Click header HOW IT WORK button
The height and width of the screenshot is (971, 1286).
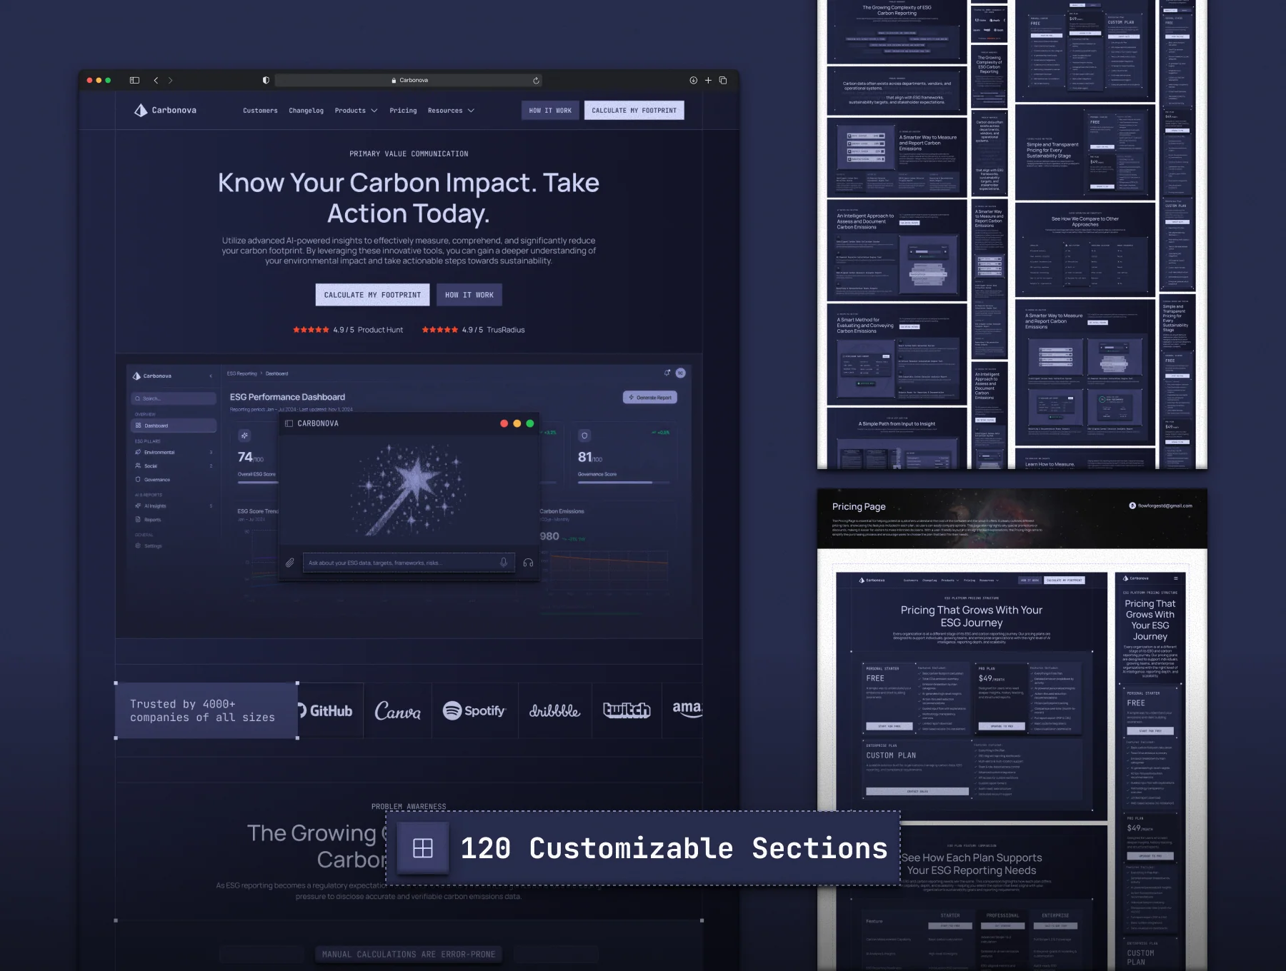pyautogui.click(x=550, y=110)
